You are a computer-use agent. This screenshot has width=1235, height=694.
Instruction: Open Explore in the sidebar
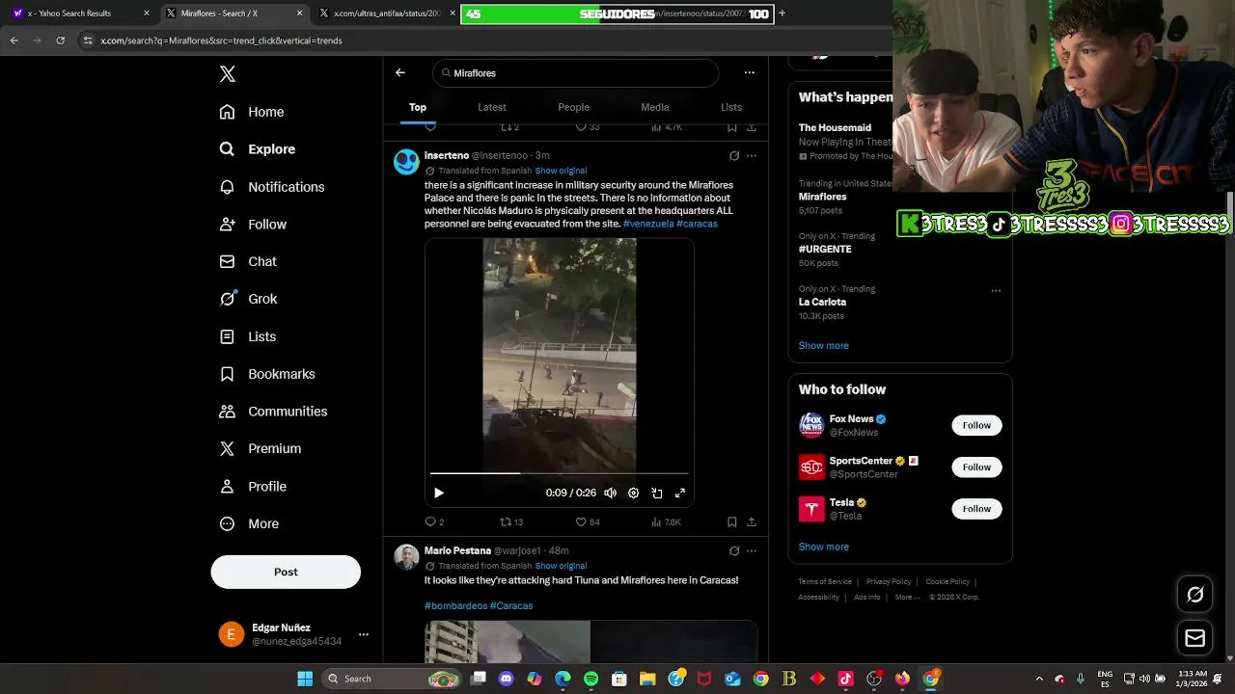pyautogui.click(x=258, y=149)
